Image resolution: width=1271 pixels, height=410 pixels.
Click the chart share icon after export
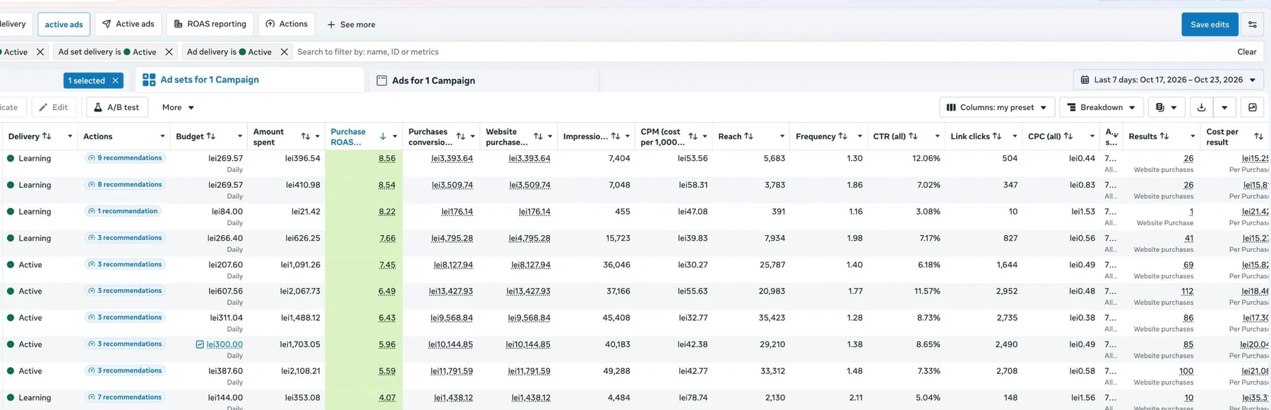1252,107
